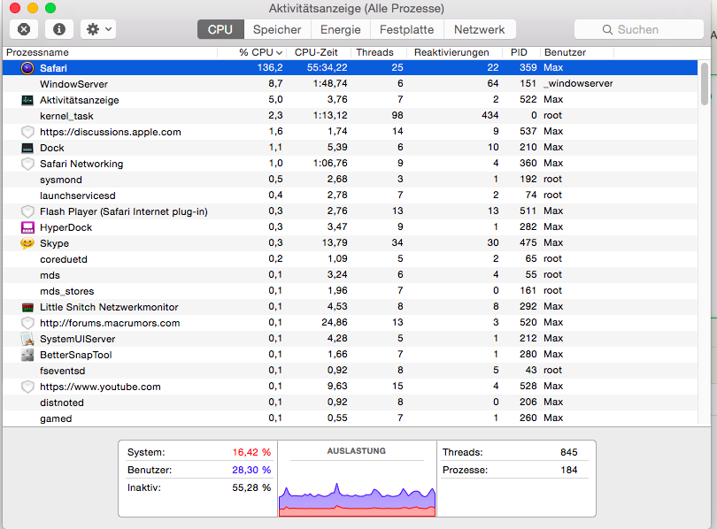Sort by the Reaktivierungen column header
This screenshot has height=529, width=717.
455,52
